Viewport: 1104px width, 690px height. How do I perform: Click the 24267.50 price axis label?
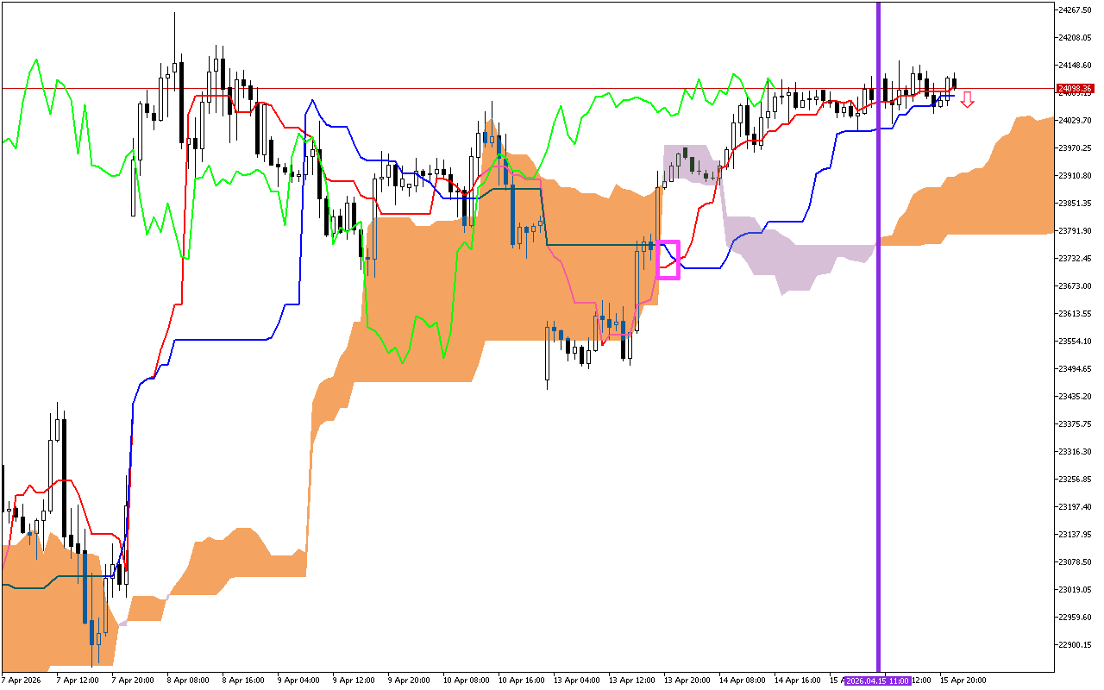pos(1075,10)
